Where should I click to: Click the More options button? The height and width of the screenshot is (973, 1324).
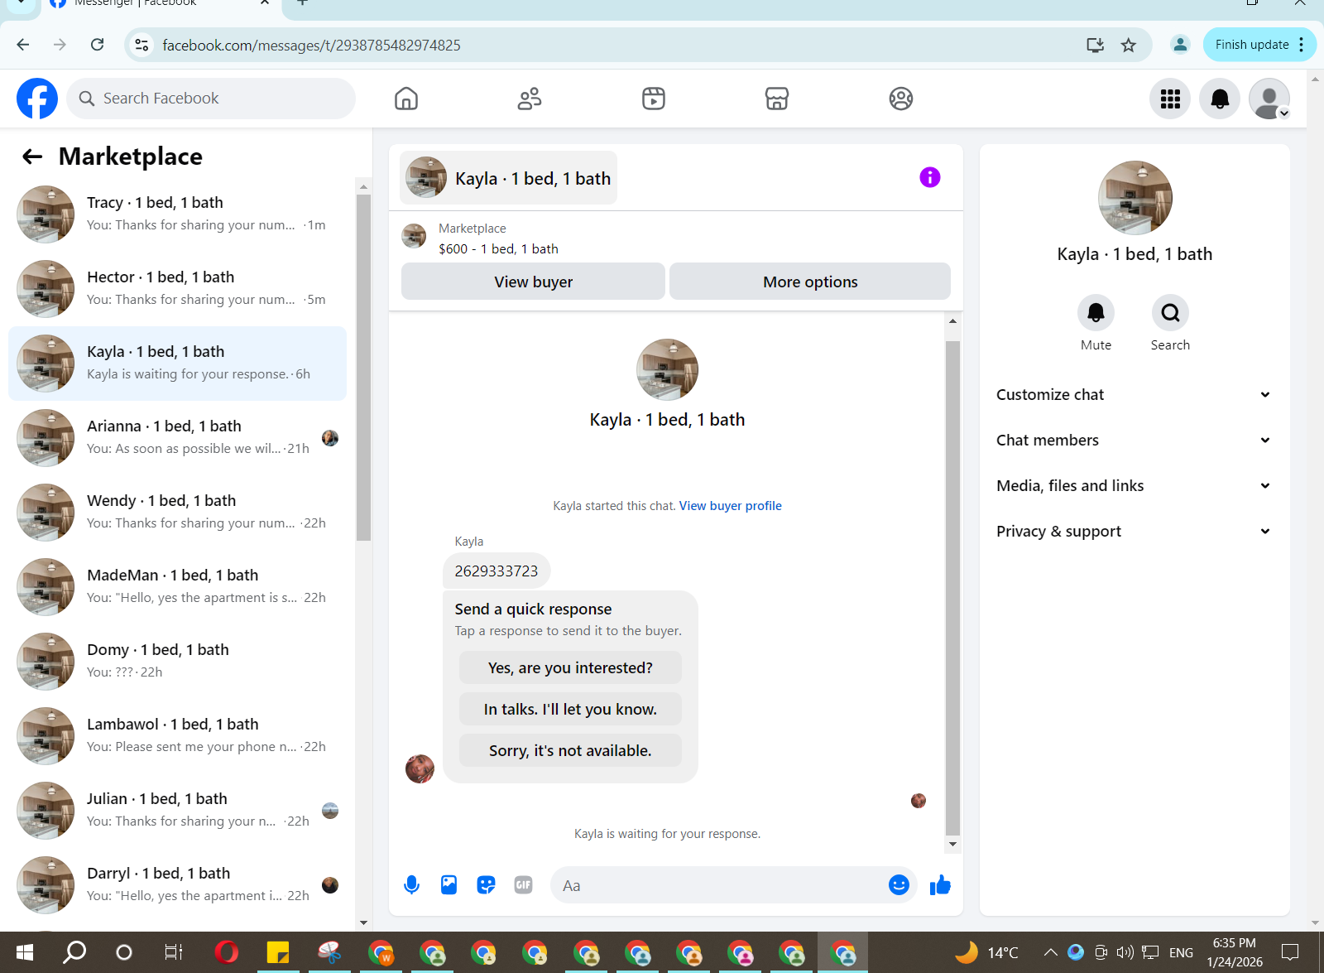tap(810, 282)
